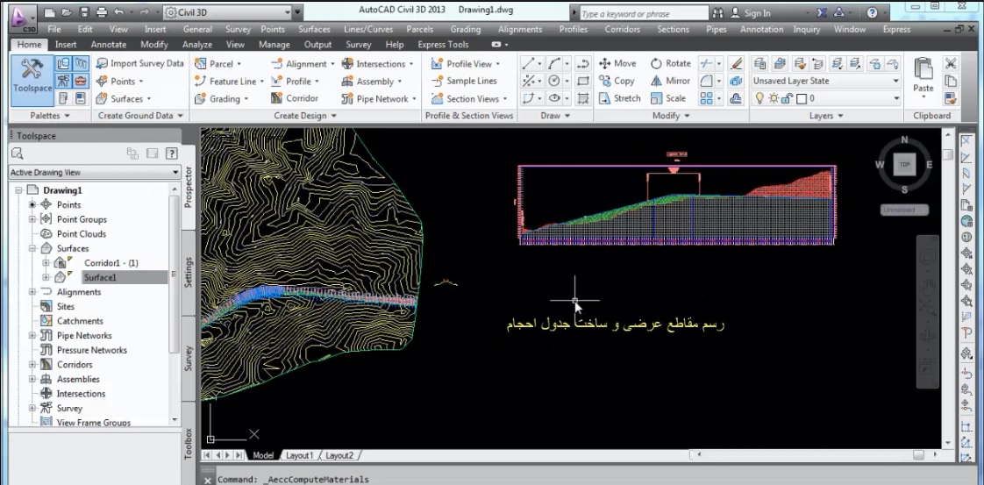The width and height of the screenshot is (984, 485).
Task: Click Import Survey Data
Action: pos(140,63)
